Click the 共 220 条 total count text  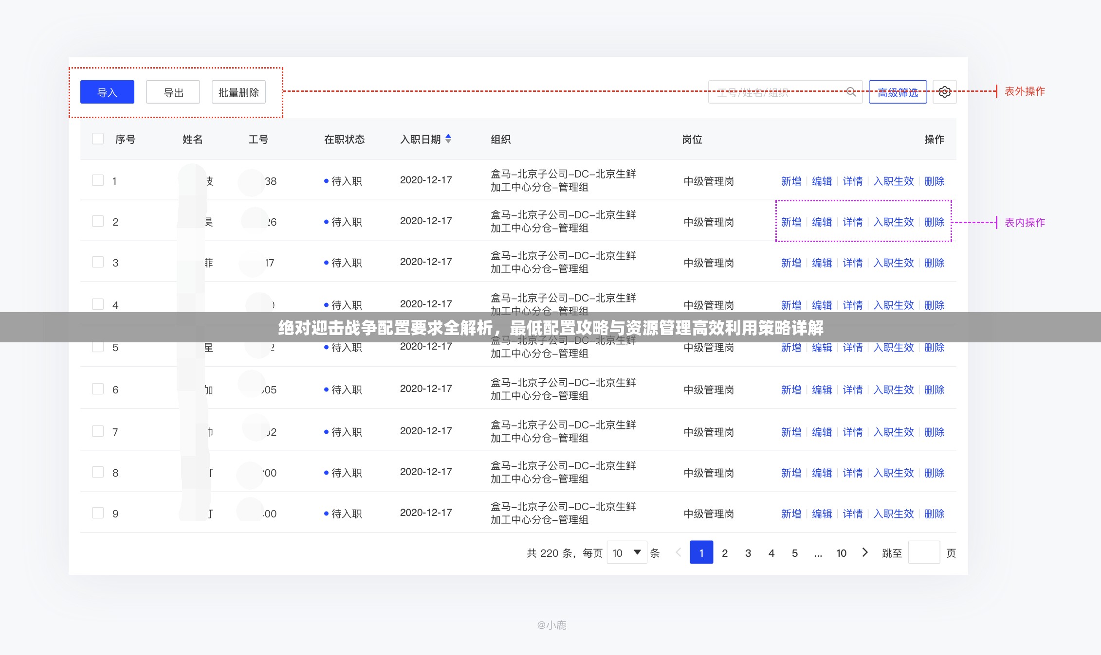click(x=550, y=553)
